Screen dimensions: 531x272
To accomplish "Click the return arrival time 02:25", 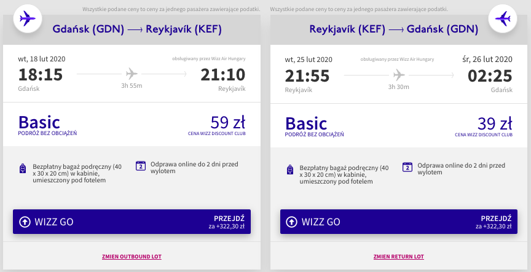I will 490,76.
